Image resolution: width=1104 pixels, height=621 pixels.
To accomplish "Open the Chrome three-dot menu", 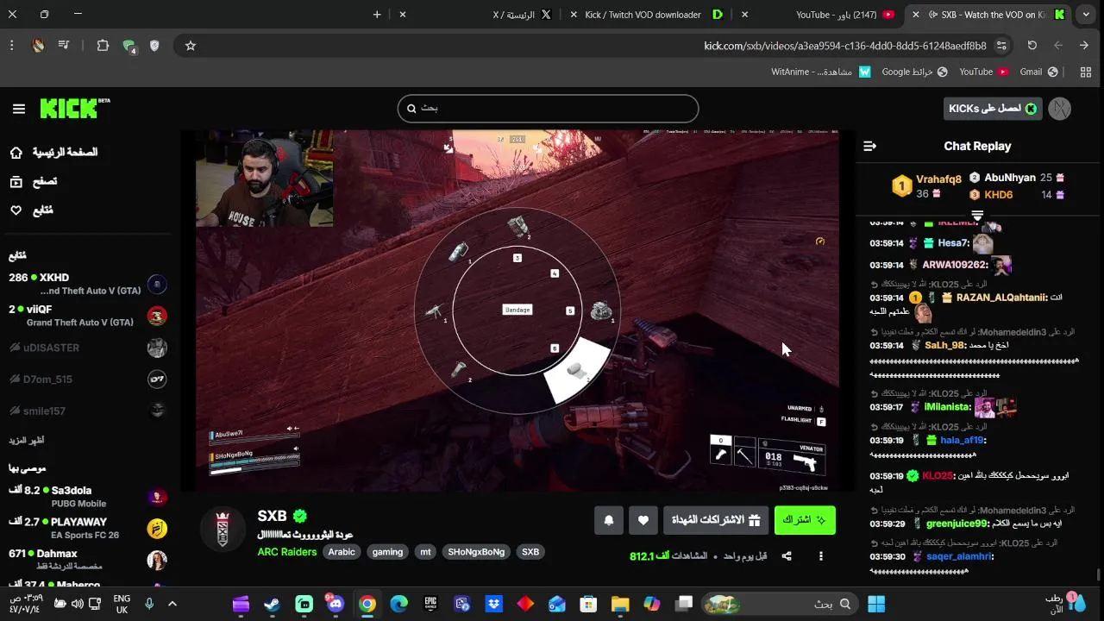I will point(12,46).
